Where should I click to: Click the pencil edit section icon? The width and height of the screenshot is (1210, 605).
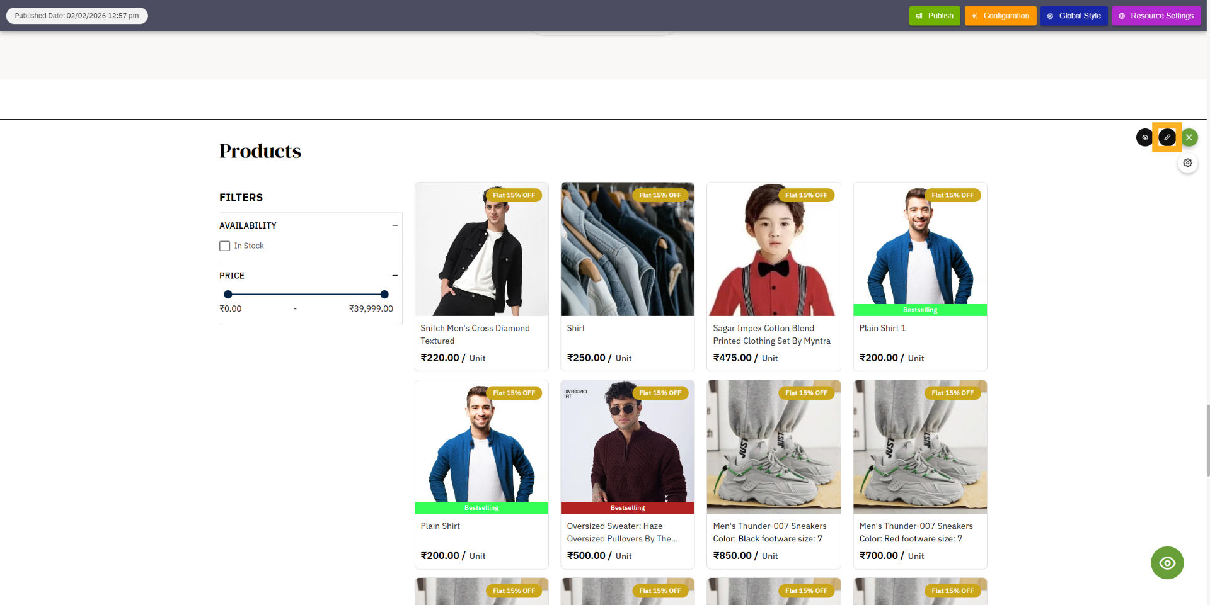pos(1167,137)
